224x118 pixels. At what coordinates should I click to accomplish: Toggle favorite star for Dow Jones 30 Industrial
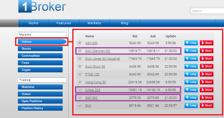tap(80, 58)
